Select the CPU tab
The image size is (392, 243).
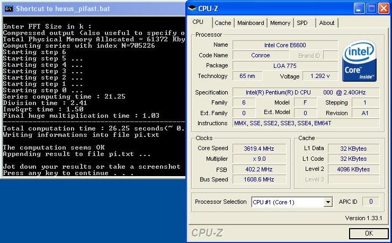coord(198,22)
